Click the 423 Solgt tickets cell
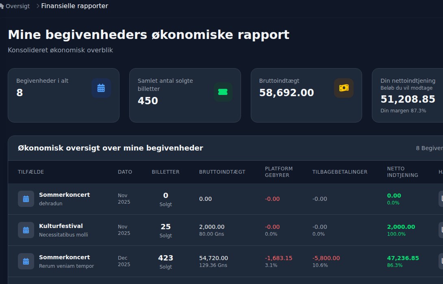The width and height of the screenshot is (443, 284). (165, 262)
